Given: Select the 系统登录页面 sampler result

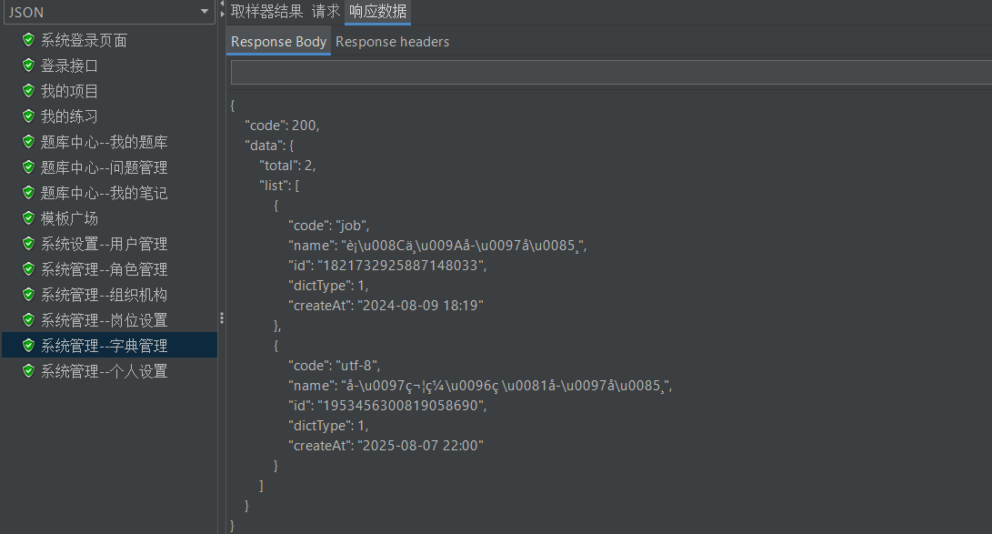Looking at the screenshot, I should tap(84, 41).
